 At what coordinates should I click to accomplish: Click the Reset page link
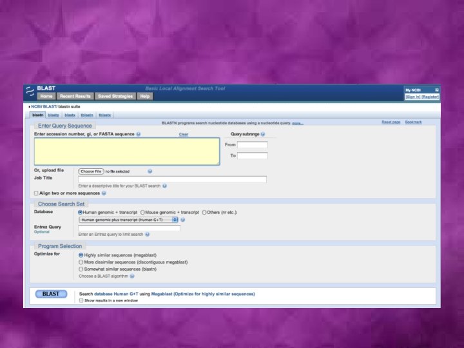click(391, 122)
